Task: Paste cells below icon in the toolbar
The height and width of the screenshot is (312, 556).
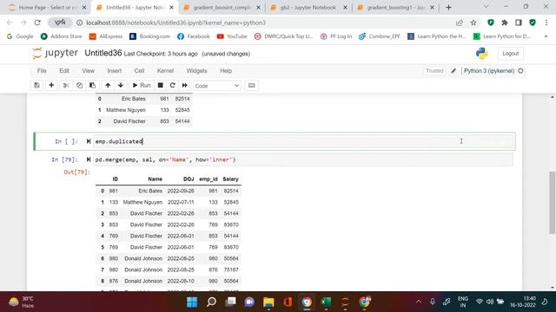Action: click(93, 86)
